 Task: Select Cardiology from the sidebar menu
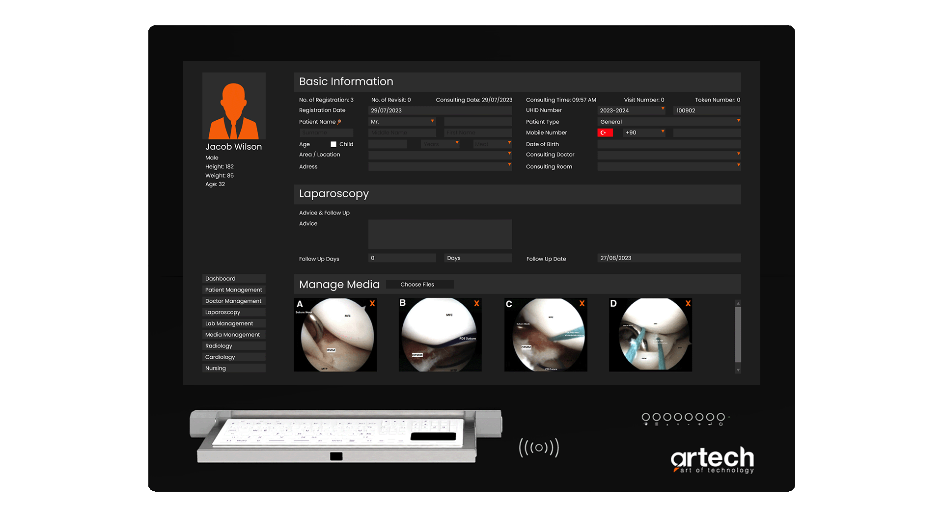(x=234, y=357)
